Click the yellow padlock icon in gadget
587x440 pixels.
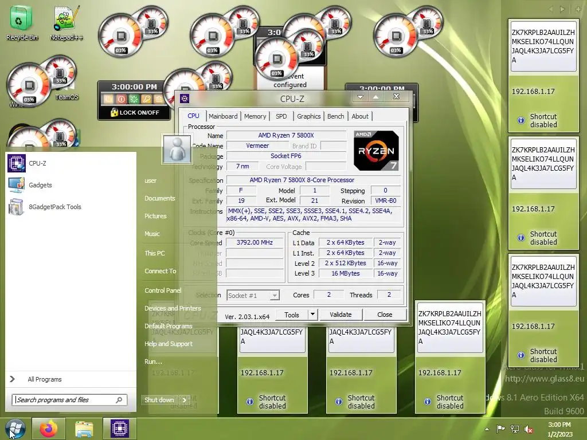point(114,112)
